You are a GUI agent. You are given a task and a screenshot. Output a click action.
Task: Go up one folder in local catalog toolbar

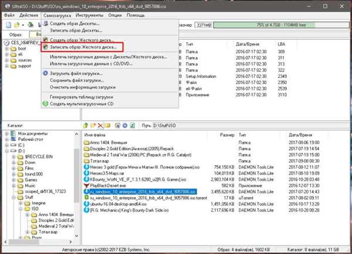click(x=86, y=125)
